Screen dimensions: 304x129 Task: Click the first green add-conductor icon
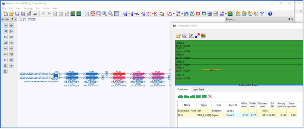180,96
